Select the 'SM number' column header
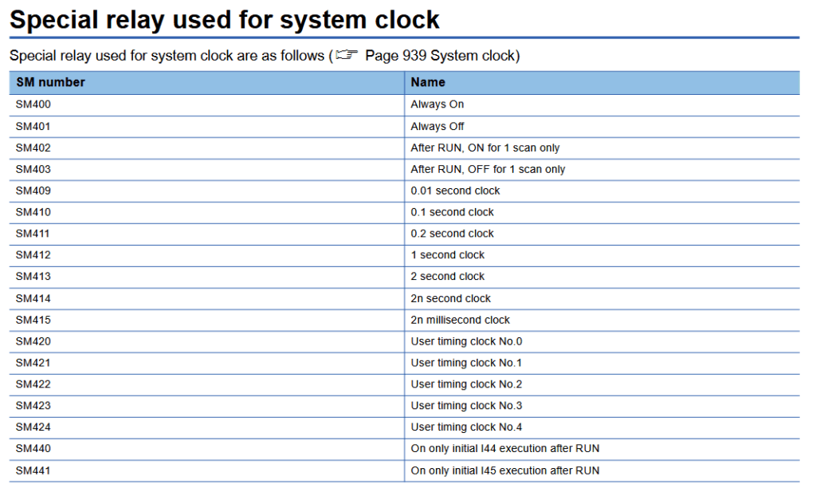 (x=50, y=82)
